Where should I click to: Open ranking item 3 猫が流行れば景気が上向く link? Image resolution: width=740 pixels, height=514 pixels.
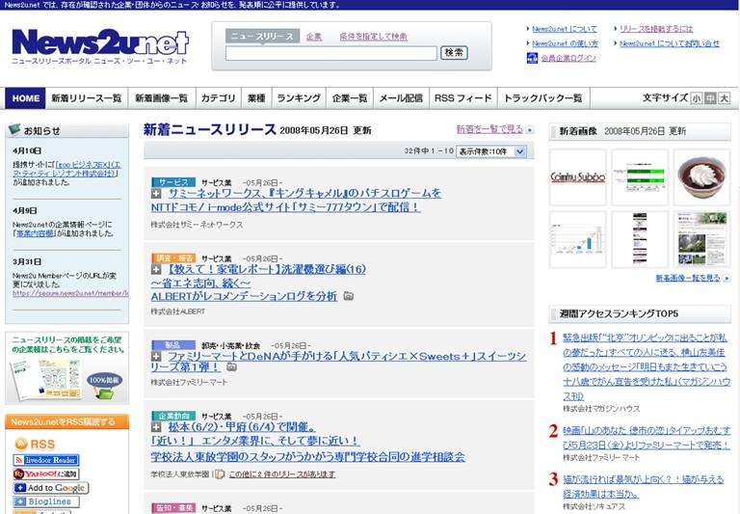[643, 486]
